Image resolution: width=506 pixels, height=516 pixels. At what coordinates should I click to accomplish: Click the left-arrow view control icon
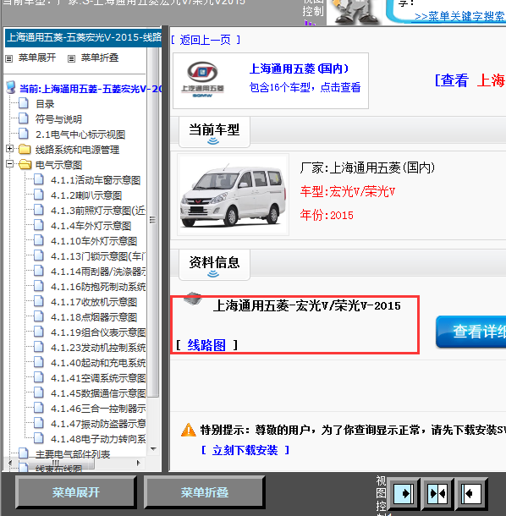click(471, 493)
